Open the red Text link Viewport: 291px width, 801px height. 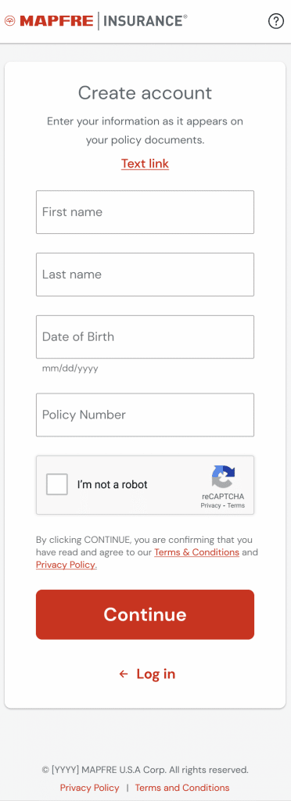coord(145,163)
